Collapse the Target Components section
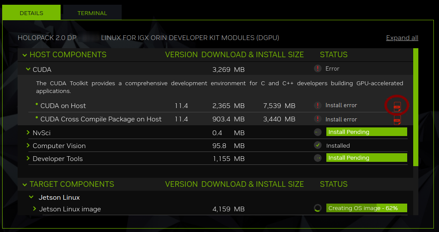Image resolution: width=439 pixels, height=232 pixels. tap(25, 185)
